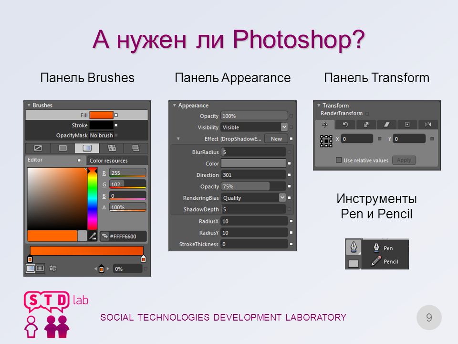
Task: Edit the BlurRadius value
Action: point(253,152)
